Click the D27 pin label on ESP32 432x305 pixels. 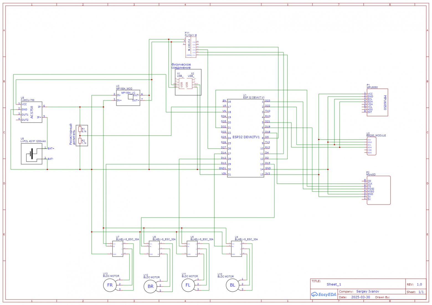pos(223,148)
